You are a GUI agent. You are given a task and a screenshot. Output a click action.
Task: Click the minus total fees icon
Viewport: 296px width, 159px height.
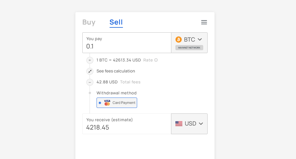pyautogui.click(x=90, y=82)
